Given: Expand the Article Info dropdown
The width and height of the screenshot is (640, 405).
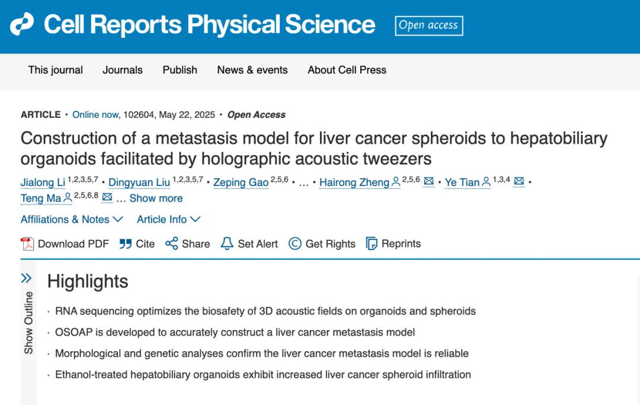Looking at the screenshot, I should click(168, 220).
